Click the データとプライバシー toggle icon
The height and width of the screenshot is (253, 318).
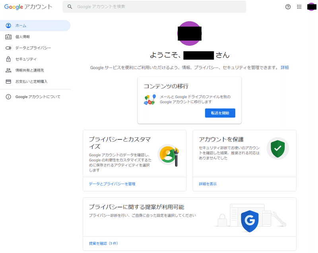pos(8,48)
